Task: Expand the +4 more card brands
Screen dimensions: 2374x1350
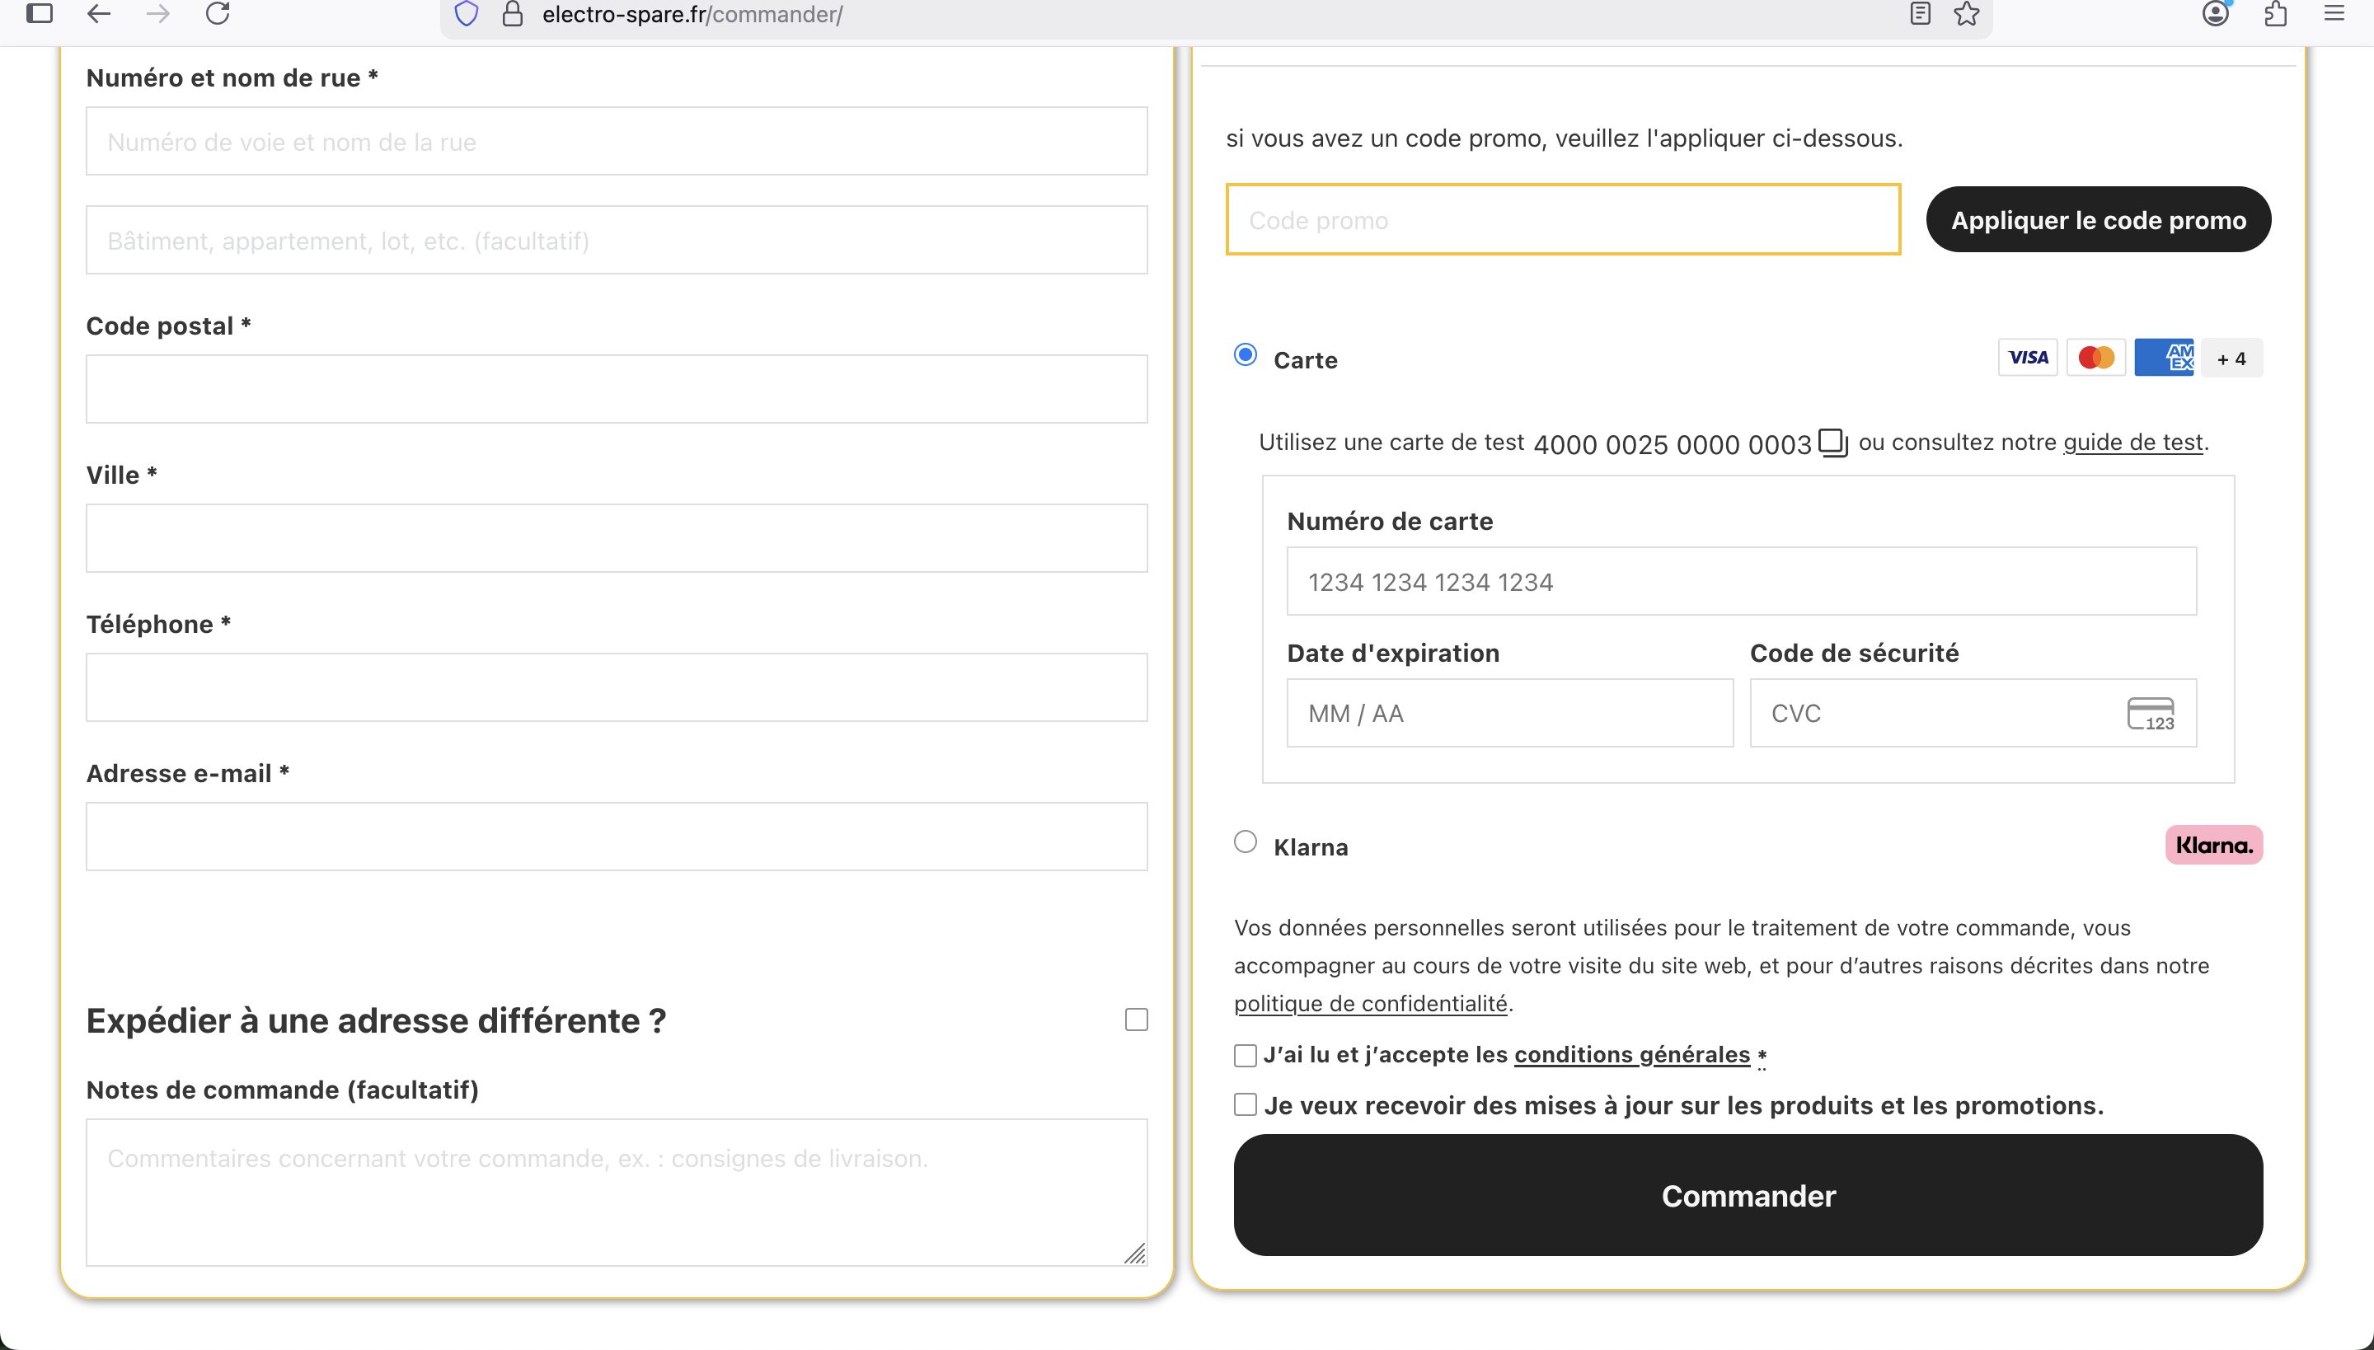Action: click(x=2231, y=359)
